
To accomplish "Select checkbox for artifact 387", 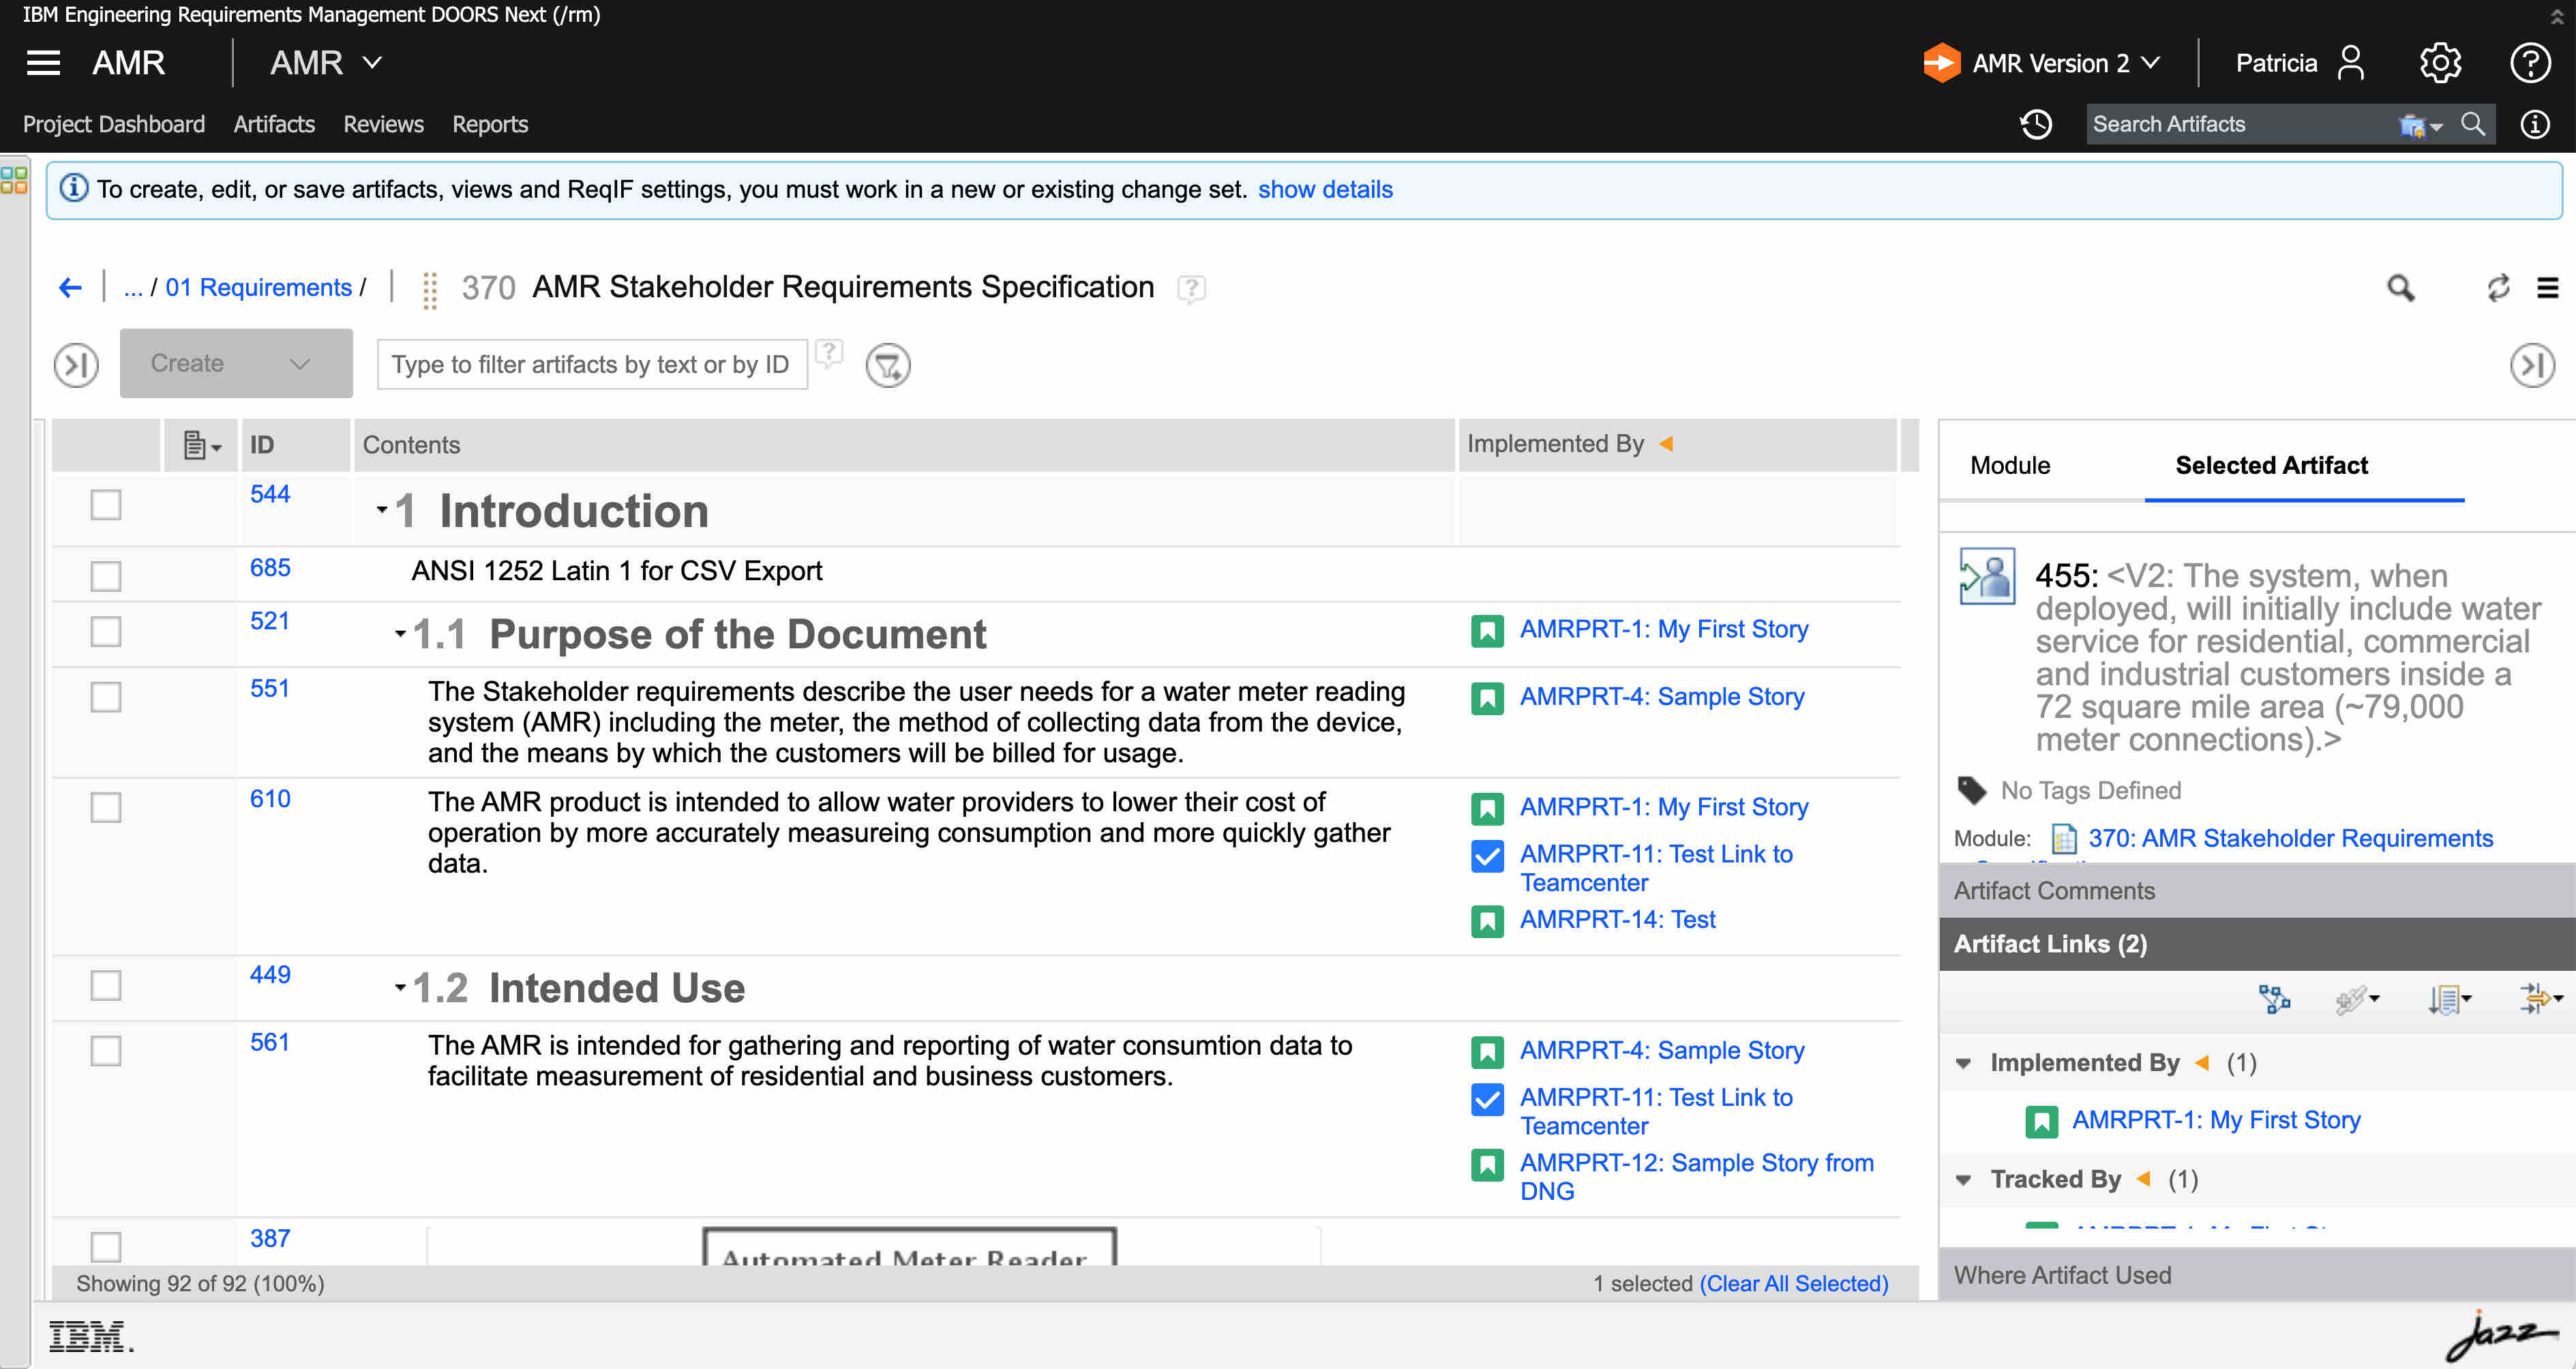I will [x=106, y=1246].
